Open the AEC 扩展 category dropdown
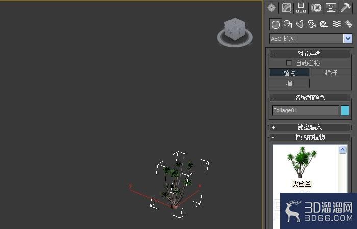 tap(348, 38)
